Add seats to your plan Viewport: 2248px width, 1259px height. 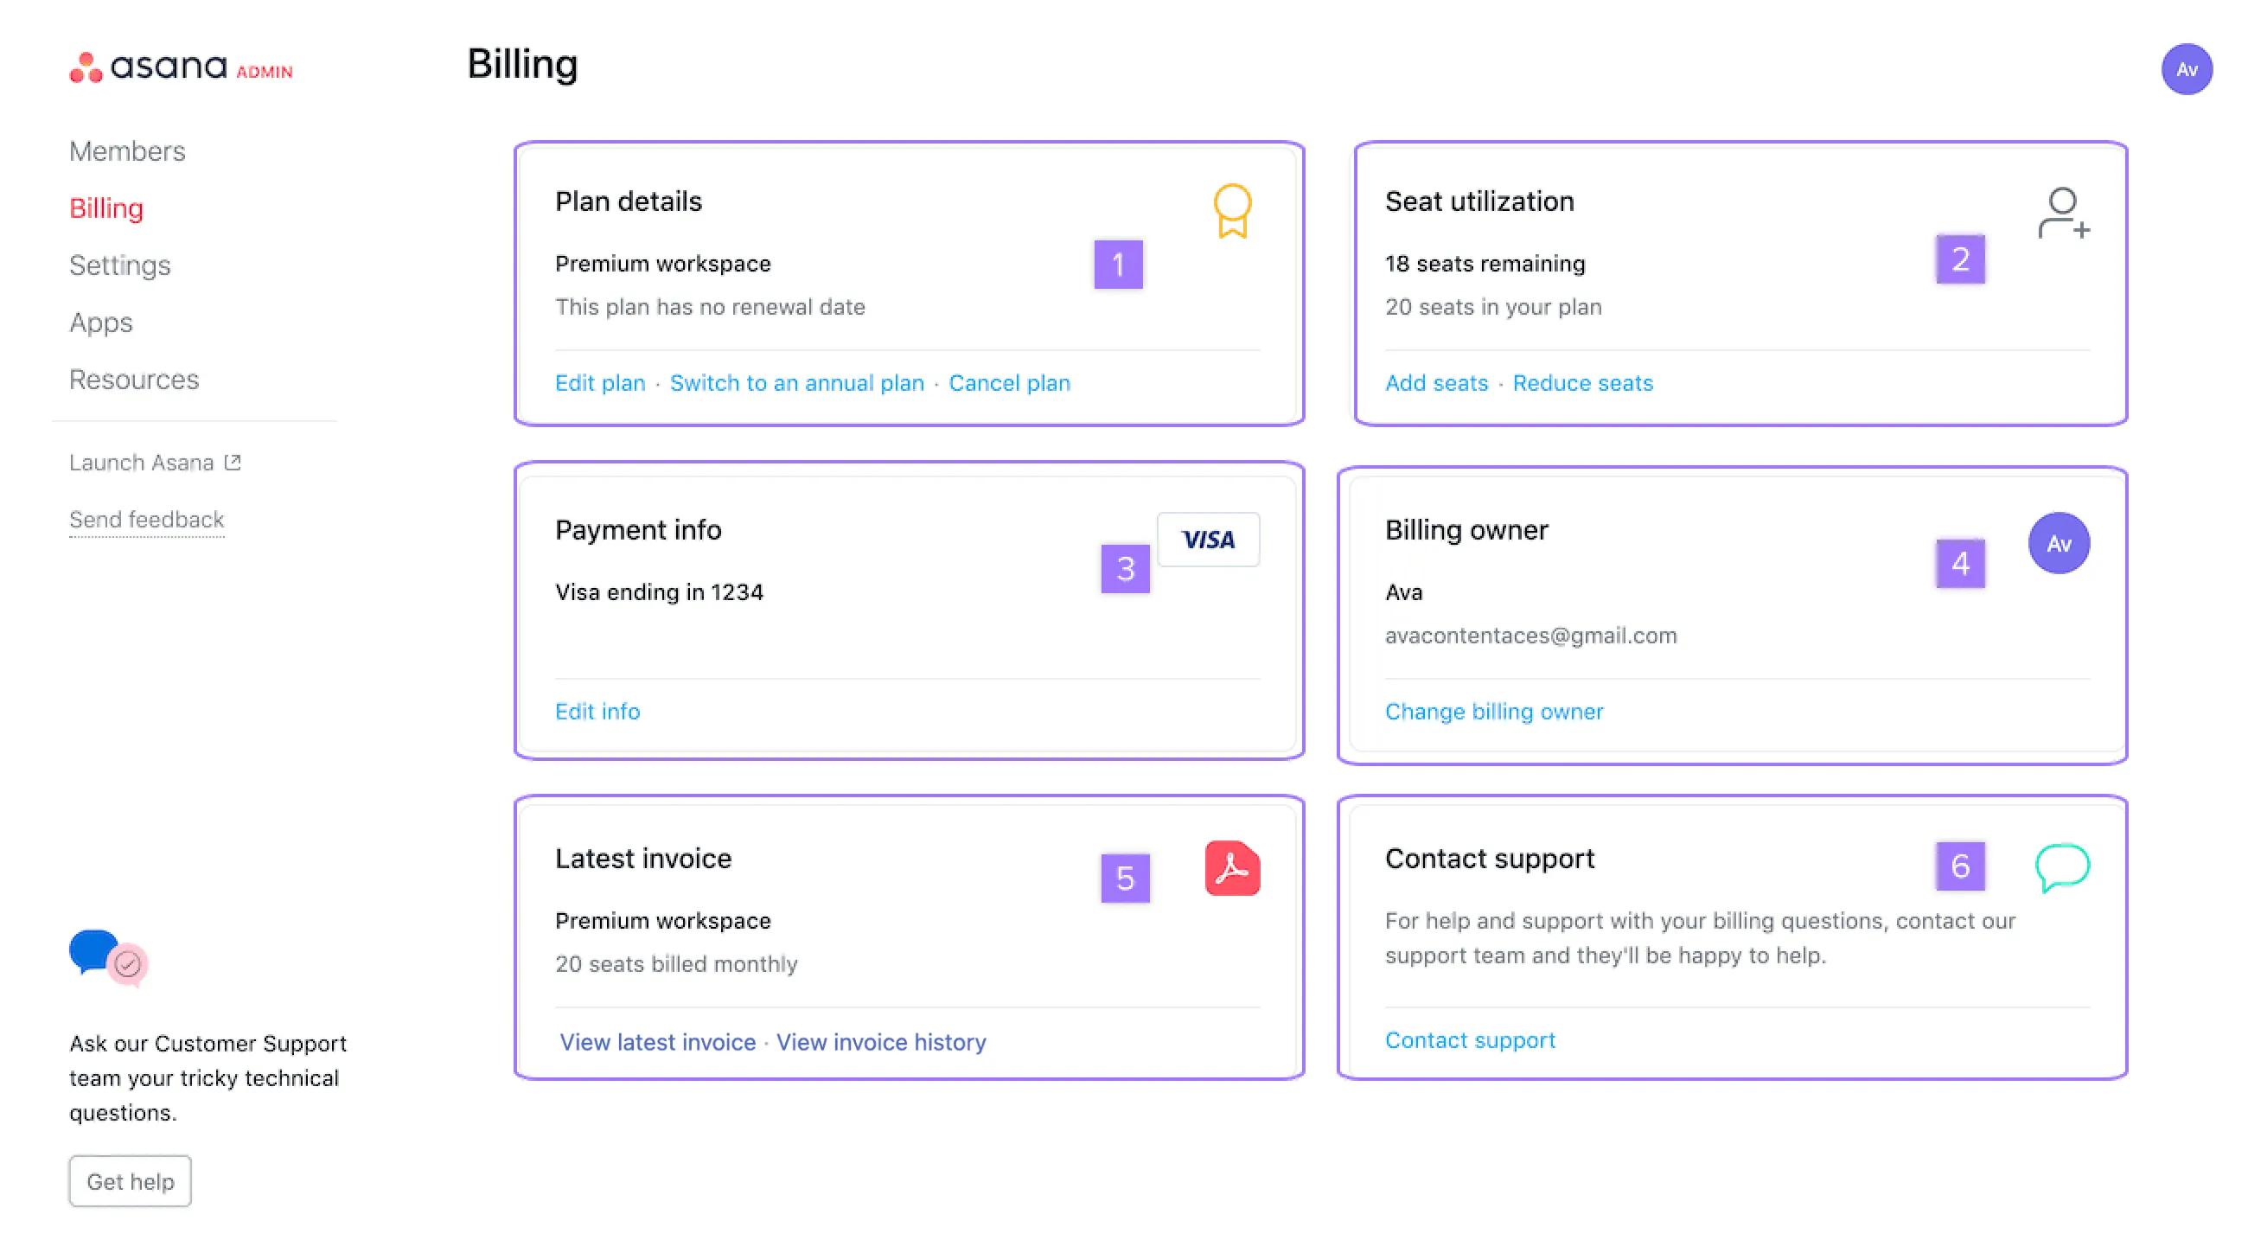[x=1436, y=382]
